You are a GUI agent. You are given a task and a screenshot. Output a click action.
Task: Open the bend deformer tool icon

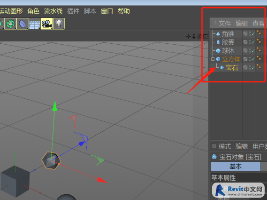tap(23, 24)
